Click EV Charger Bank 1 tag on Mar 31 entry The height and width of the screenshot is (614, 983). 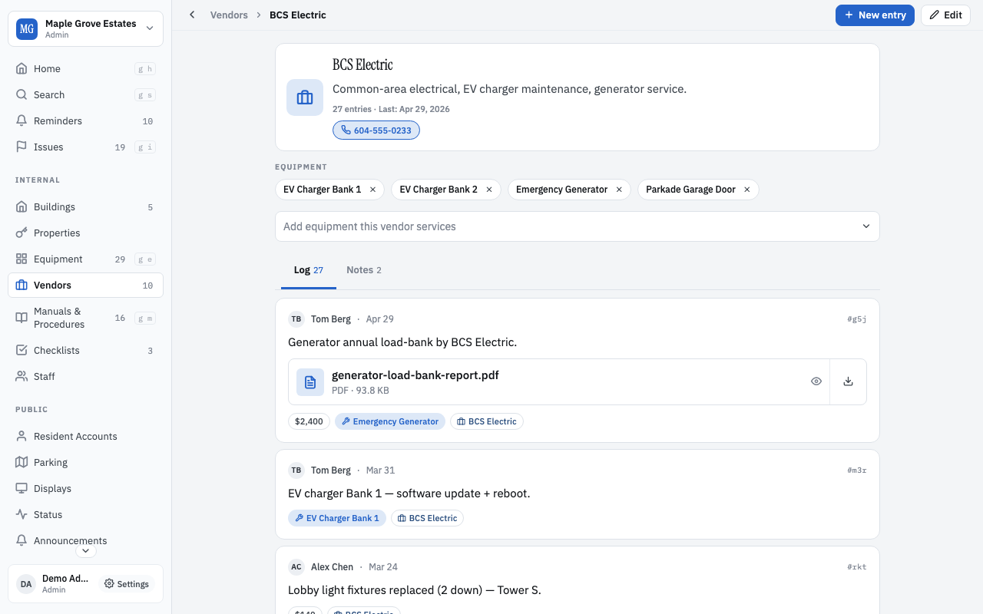pos(337,518)
